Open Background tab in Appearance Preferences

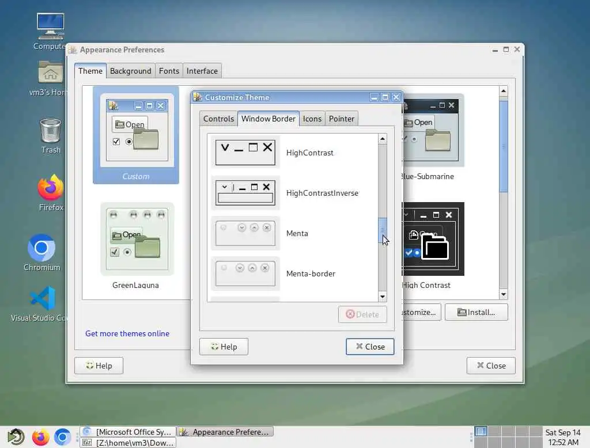click(x=131, y=71)
